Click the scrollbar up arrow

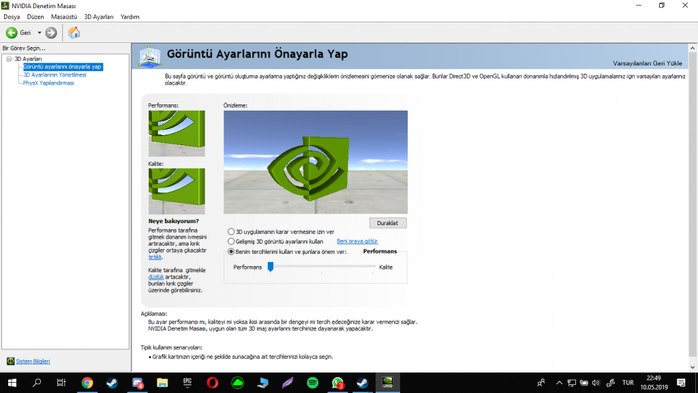pos(693,48)
